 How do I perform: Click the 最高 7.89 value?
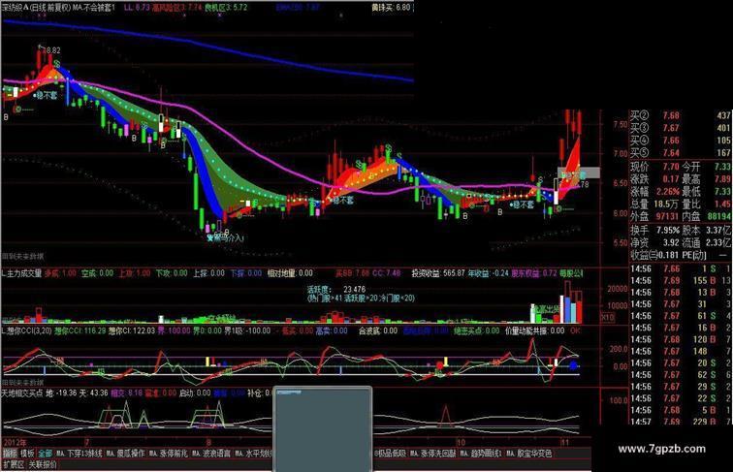click(x=722, y=179)
